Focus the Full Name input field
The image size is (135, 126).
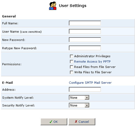[85, 23]
